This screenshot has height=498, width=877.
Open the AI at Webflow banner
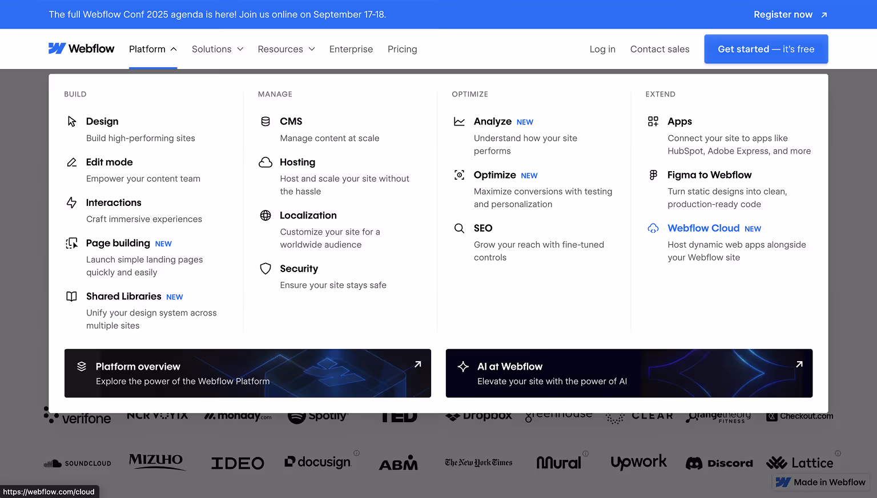(x=629, y=373)
